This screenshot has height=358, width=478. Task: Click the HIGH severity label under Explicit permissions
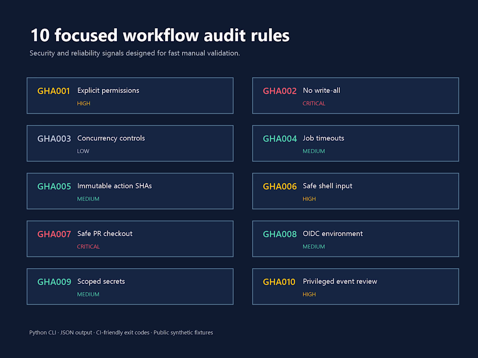[83, 104]
